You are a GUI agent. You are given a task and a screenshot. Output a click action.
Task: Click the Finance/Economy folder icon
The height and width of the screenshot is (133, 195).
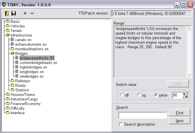tap(8, 104)
